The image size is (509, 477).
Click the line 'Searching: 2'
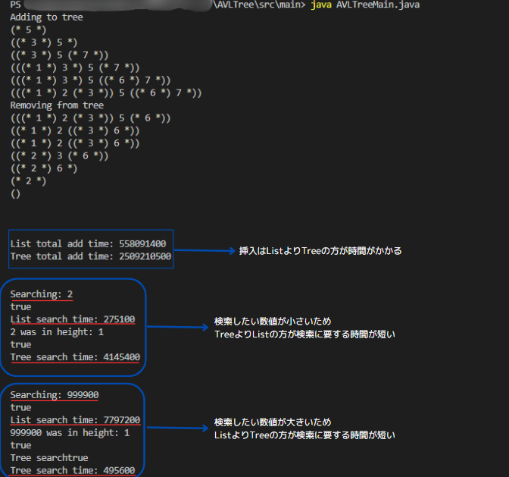(41, 294)
